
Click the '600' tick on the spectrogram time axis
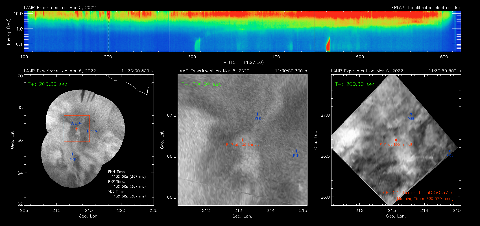(444, 57)
